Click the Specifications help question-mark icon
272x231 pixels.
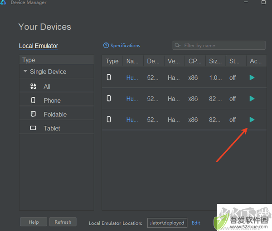[x=106, y=45]
